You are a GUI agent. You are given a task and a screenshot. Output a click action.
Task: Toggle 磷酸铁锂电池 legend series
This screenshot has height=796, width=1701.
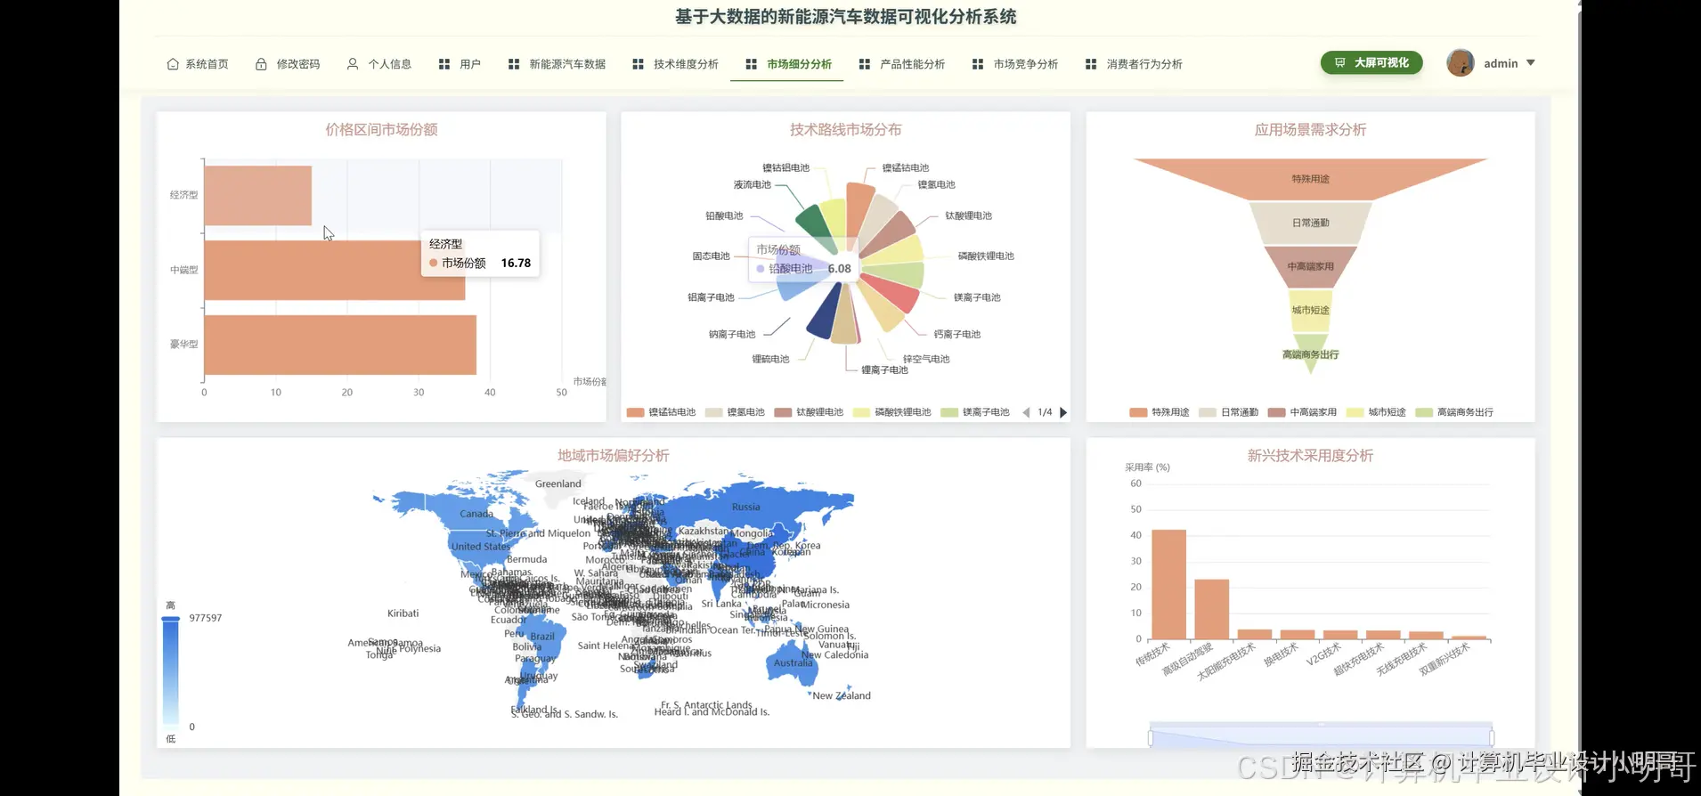pos(892,412)
